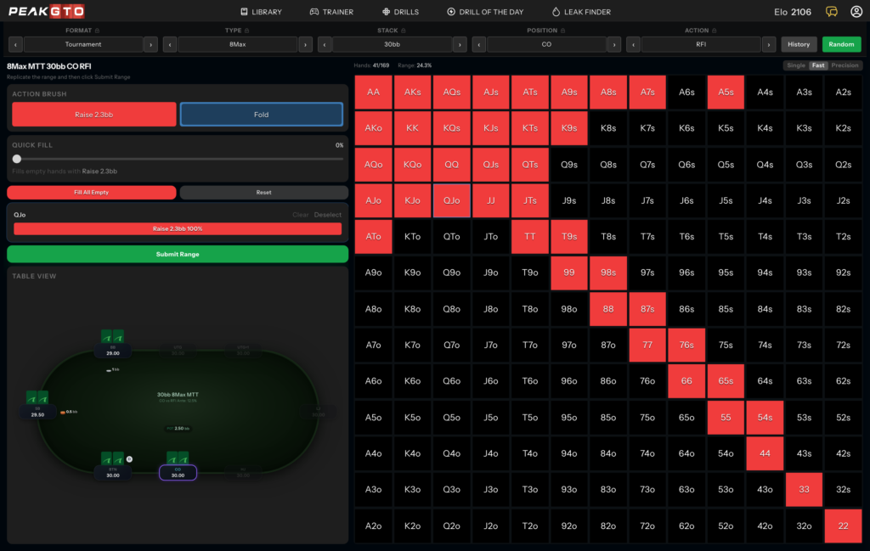Viewport: 870px width, 551px height.
Task: Switch to Single mode
Action: pos(795,65)
